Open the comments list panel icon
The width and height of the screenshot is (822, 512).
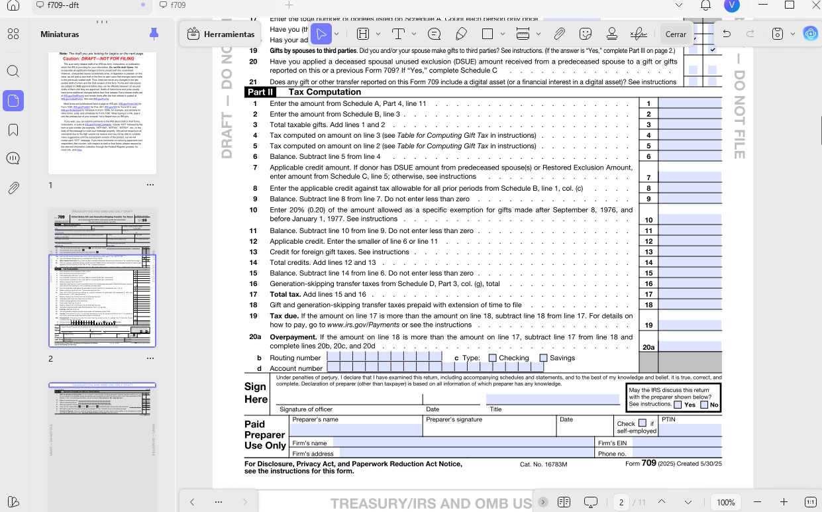(x=13, y=158)
